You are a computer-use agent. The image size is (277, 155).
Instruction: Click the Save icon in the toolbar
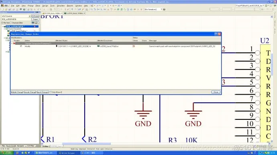pyautogui.click(x=9, y=9)
